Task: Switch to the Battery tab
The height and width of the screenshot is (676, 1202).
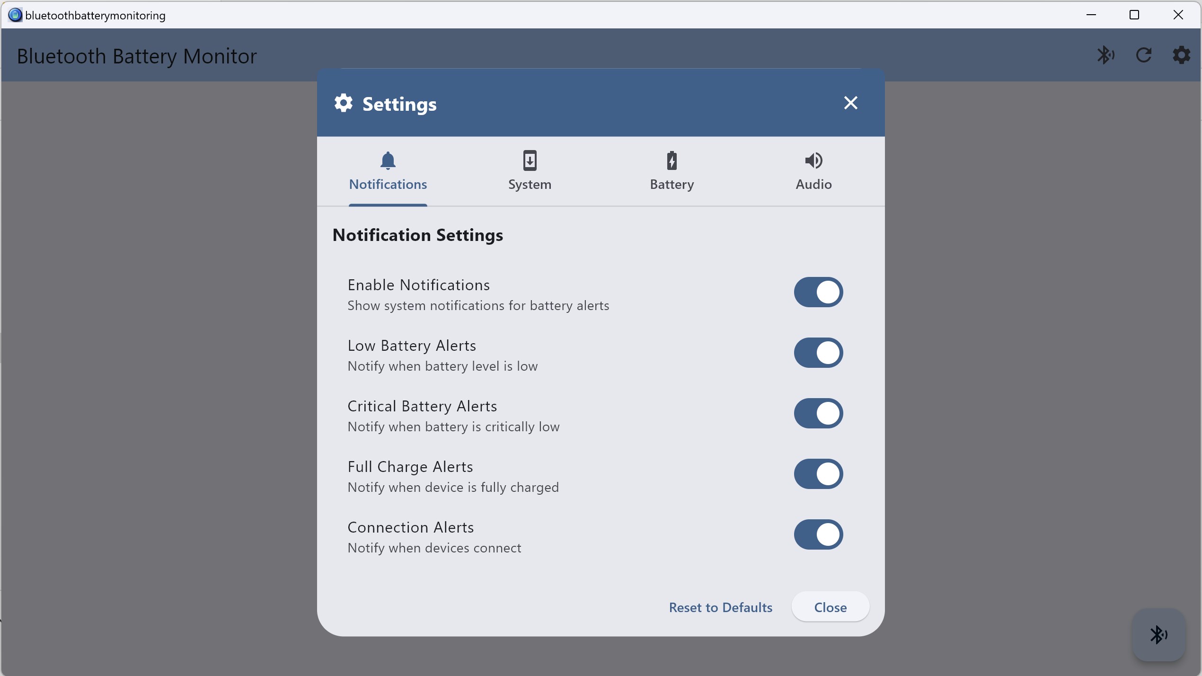Action: coord(671,173)
